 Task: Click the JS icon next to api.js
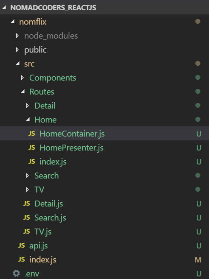coord(21,246)
